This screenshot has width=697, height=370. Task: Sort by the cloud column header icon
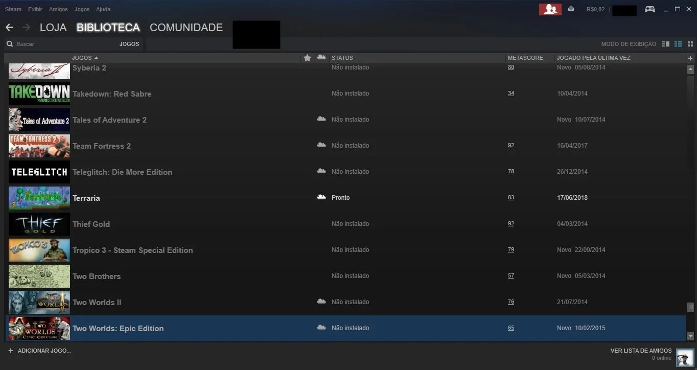pos(321,57)
